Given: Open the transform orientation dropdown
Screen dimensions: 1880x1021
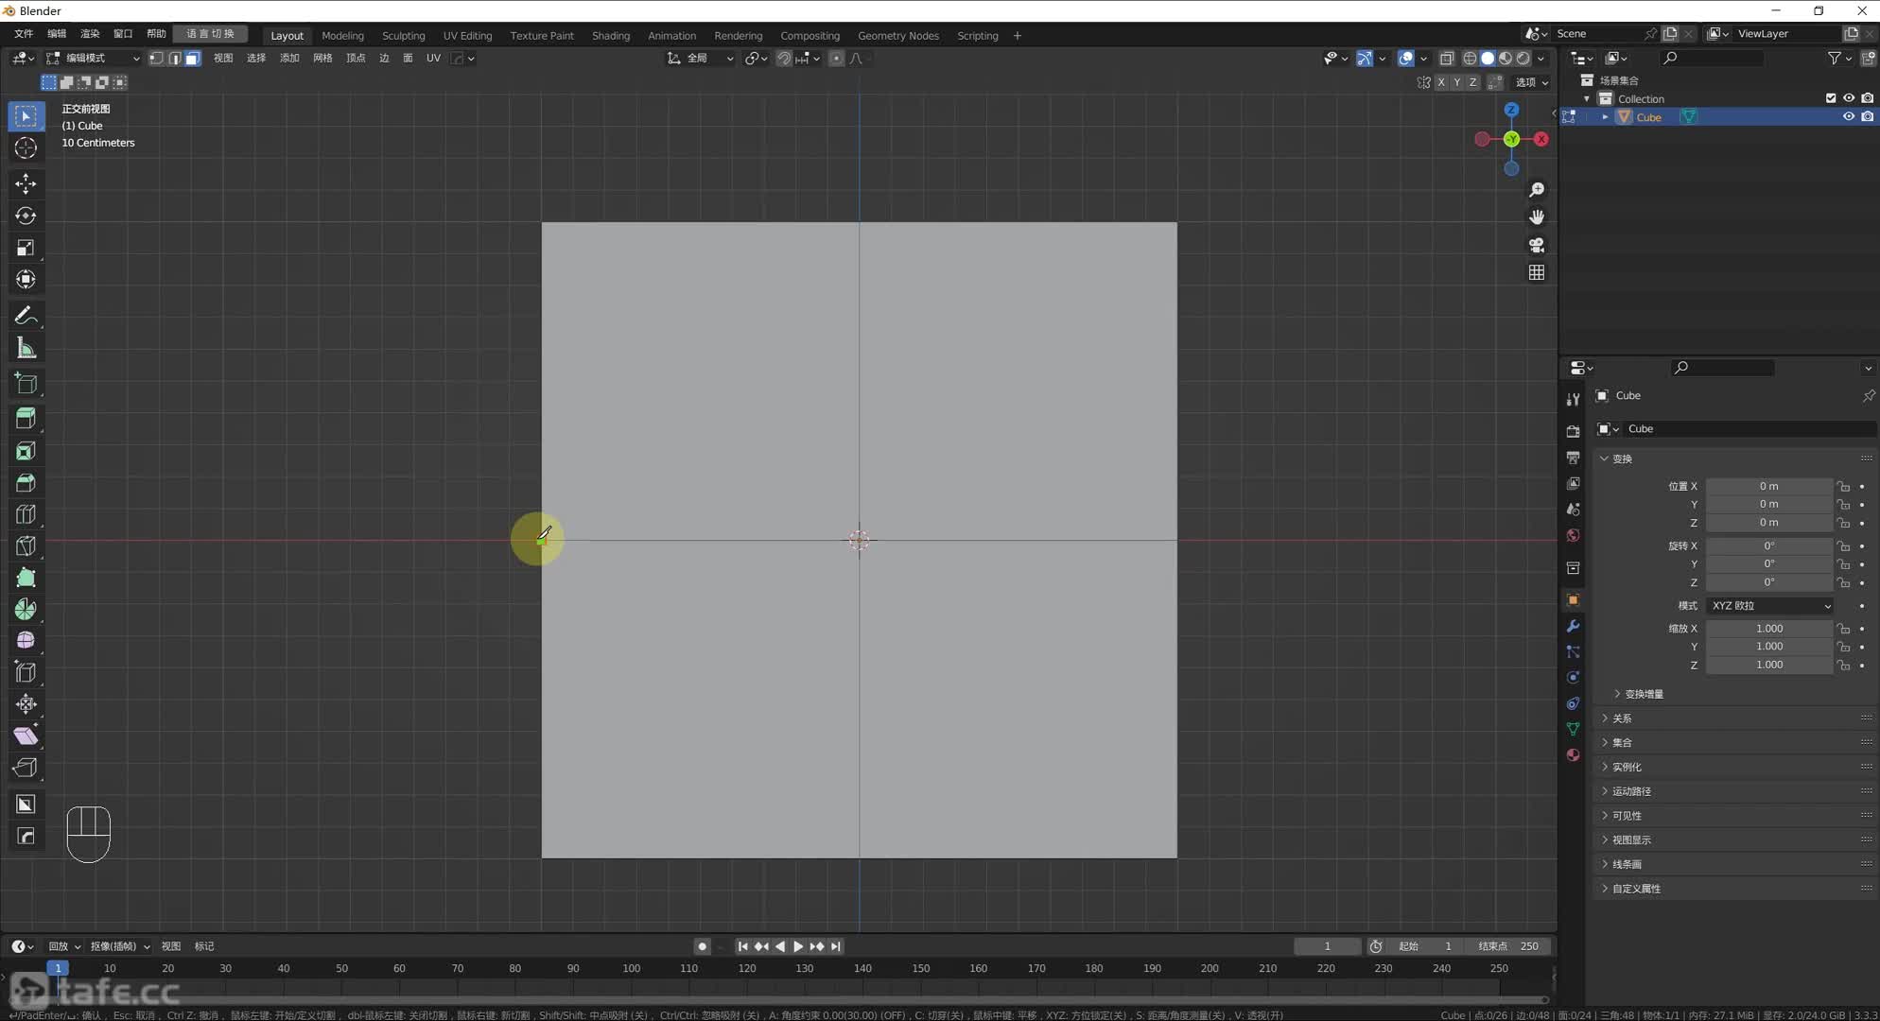Looking at the screenshot, I should 701,59.
